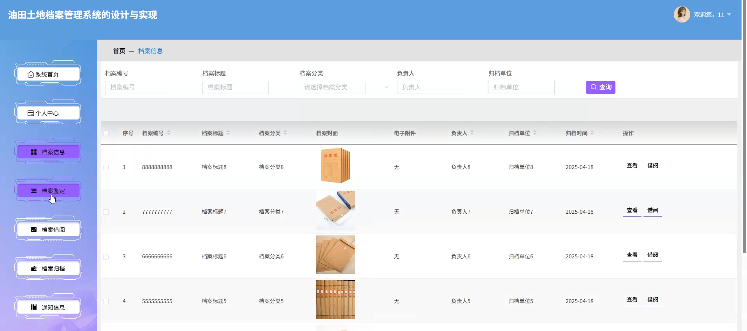Focus the 档案标题 search field
Screen dimensions: 747x331
[x=236, y=87]
